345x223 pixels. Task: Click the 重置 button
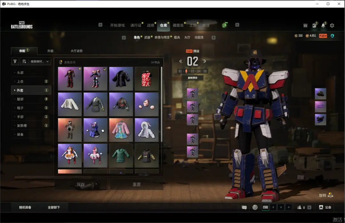[x=136, y=184]
